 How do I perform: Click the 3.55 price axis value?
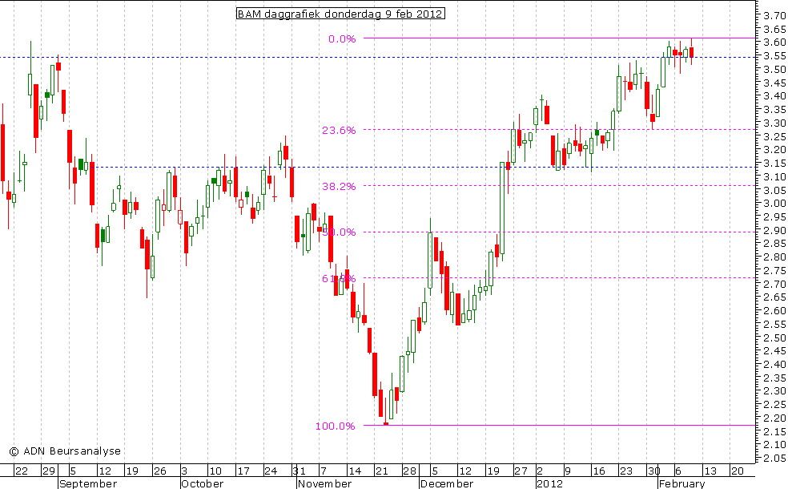pyautogui.click(x=774, y=56)
